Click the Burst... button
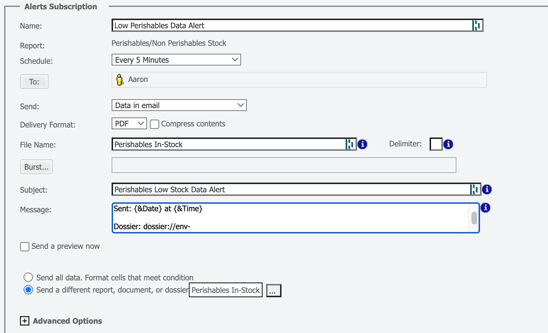The height and width of the screenshot is (333, 548). 37,167
